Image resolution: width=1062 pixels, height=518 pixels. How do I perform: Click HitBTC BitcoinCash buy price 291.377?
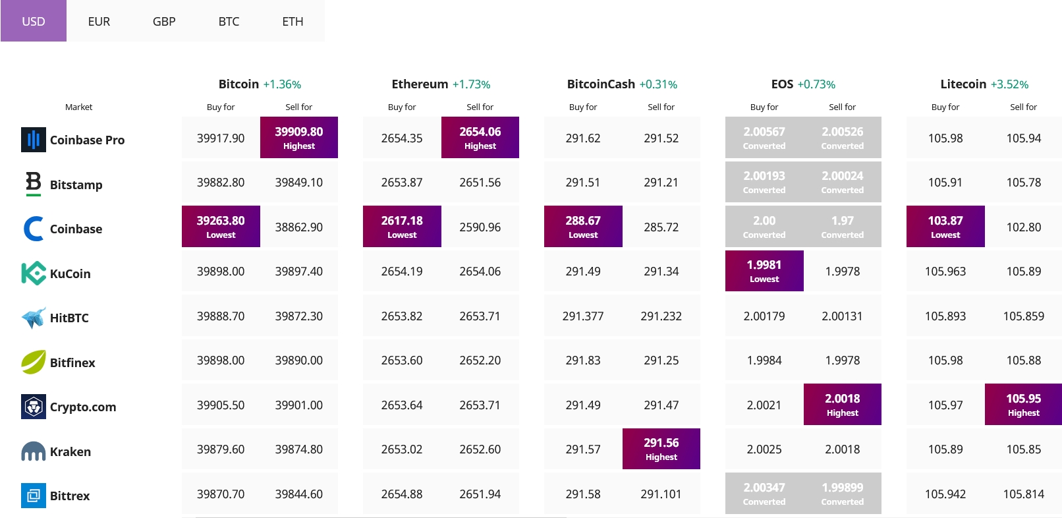583,316
